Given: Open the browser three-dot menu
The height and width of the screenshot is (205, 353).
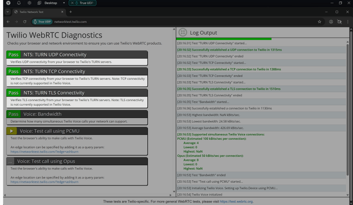Looking at the screenshot, I should coord(347,21).
